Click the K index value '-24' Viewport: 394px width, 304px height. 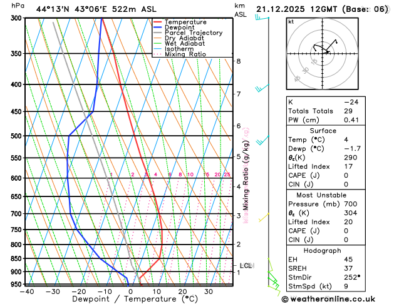click(351, 102)
